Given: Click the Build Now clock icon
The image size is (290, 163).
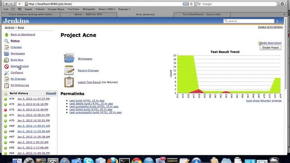Looking at the screenshot, I should [6, 60].
